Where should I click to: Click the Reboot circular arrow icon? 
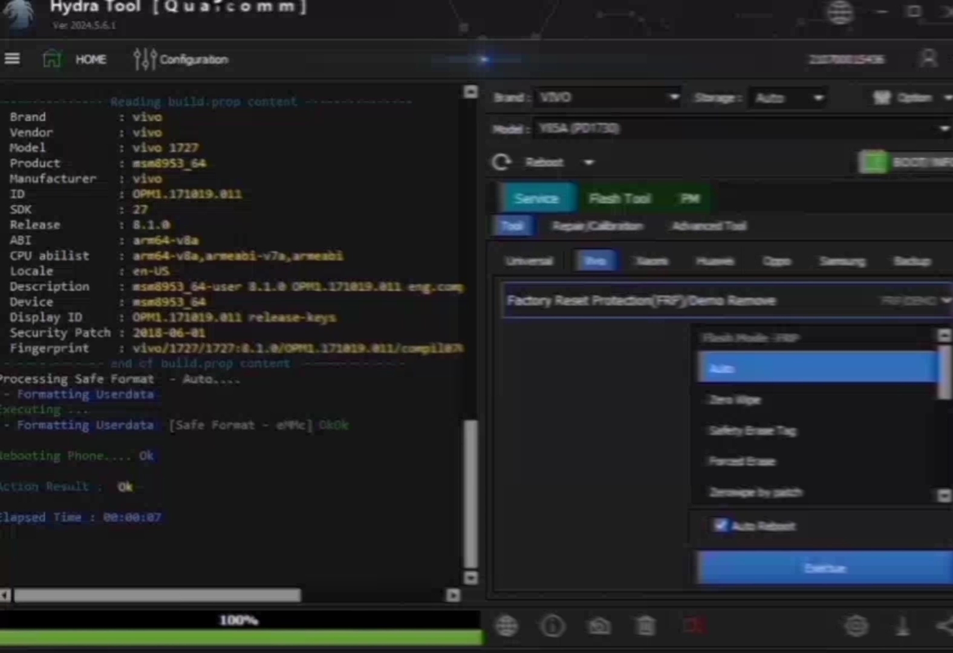pyautogui.click(x=501, y=162)
